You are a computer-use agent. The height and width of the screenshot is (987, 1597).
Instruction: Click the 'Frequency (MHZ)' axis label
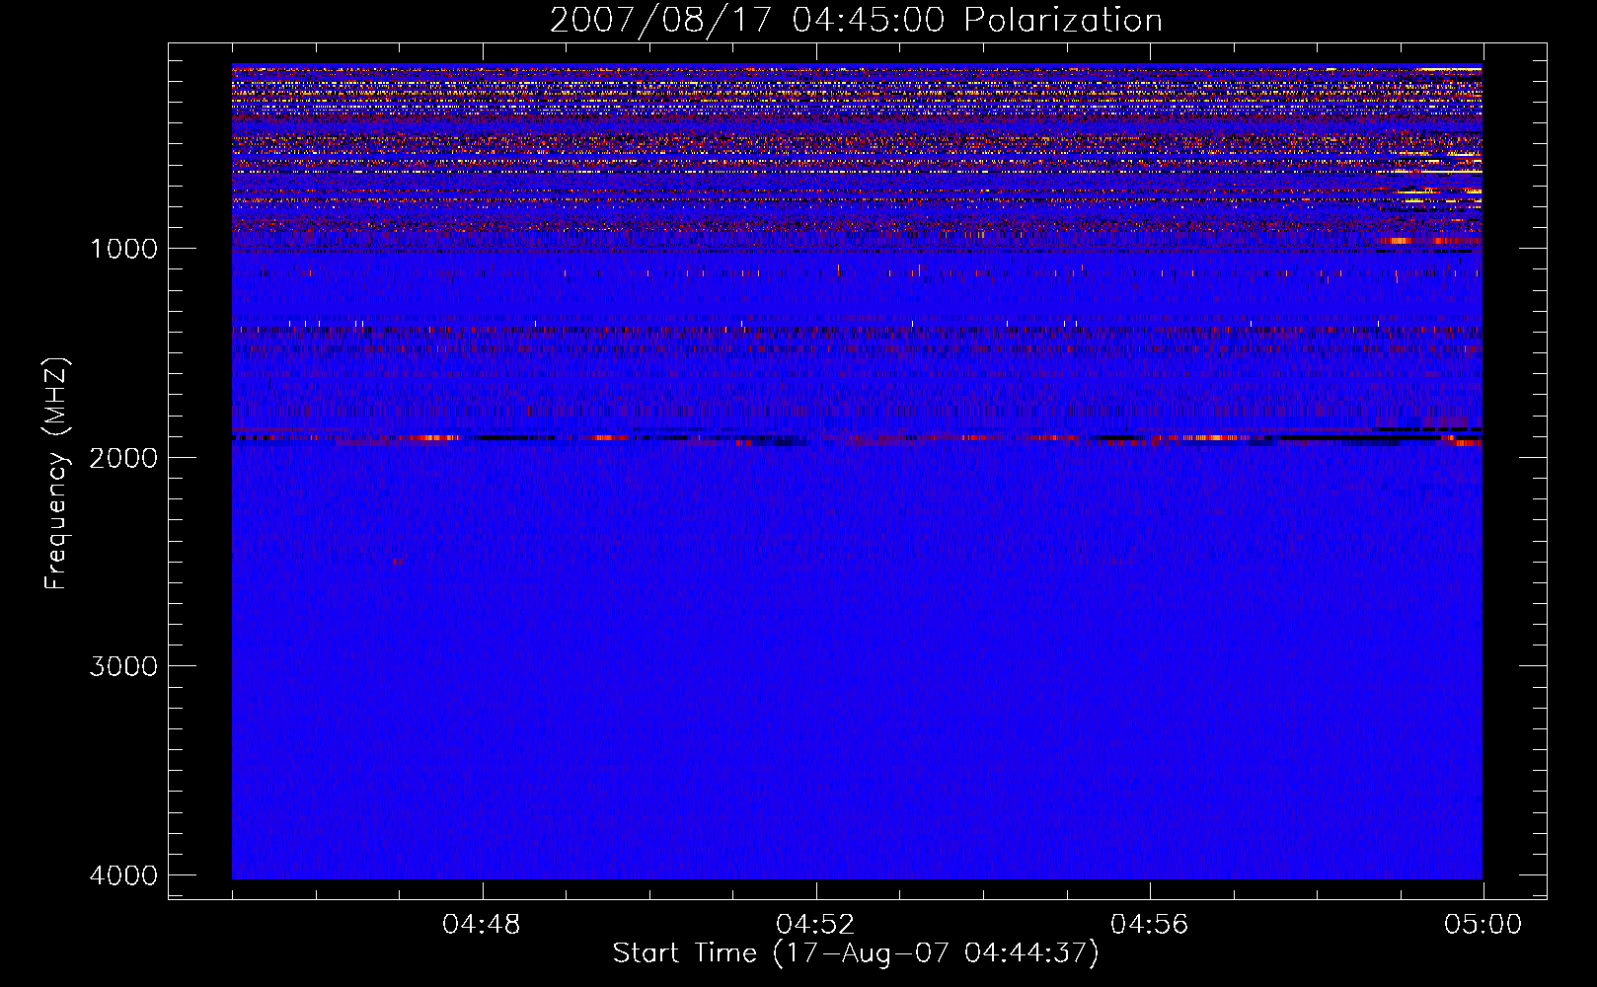coord(56,474)
